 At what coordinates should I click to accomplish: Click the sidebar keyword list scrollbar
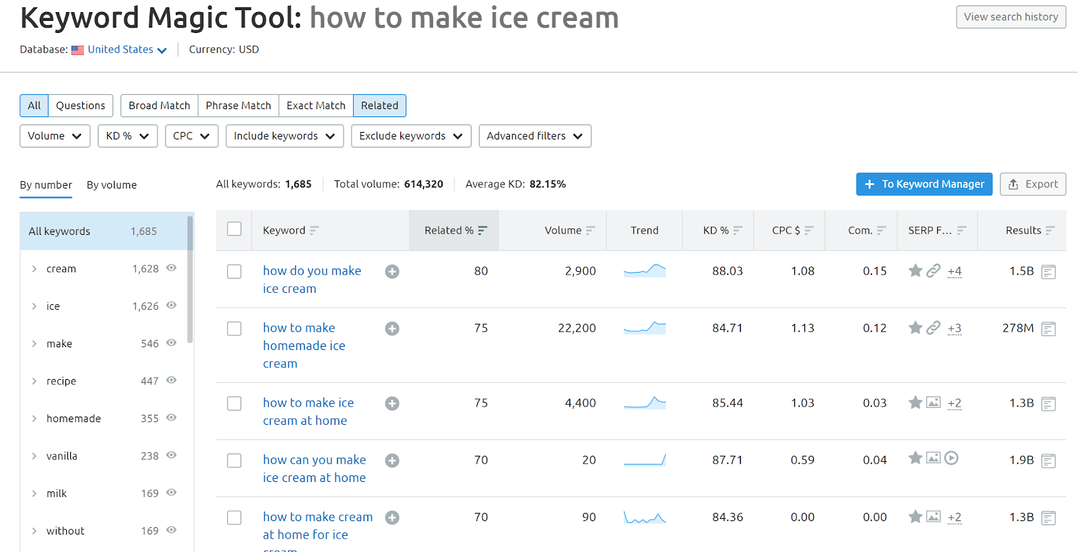[x=190, y=279]
